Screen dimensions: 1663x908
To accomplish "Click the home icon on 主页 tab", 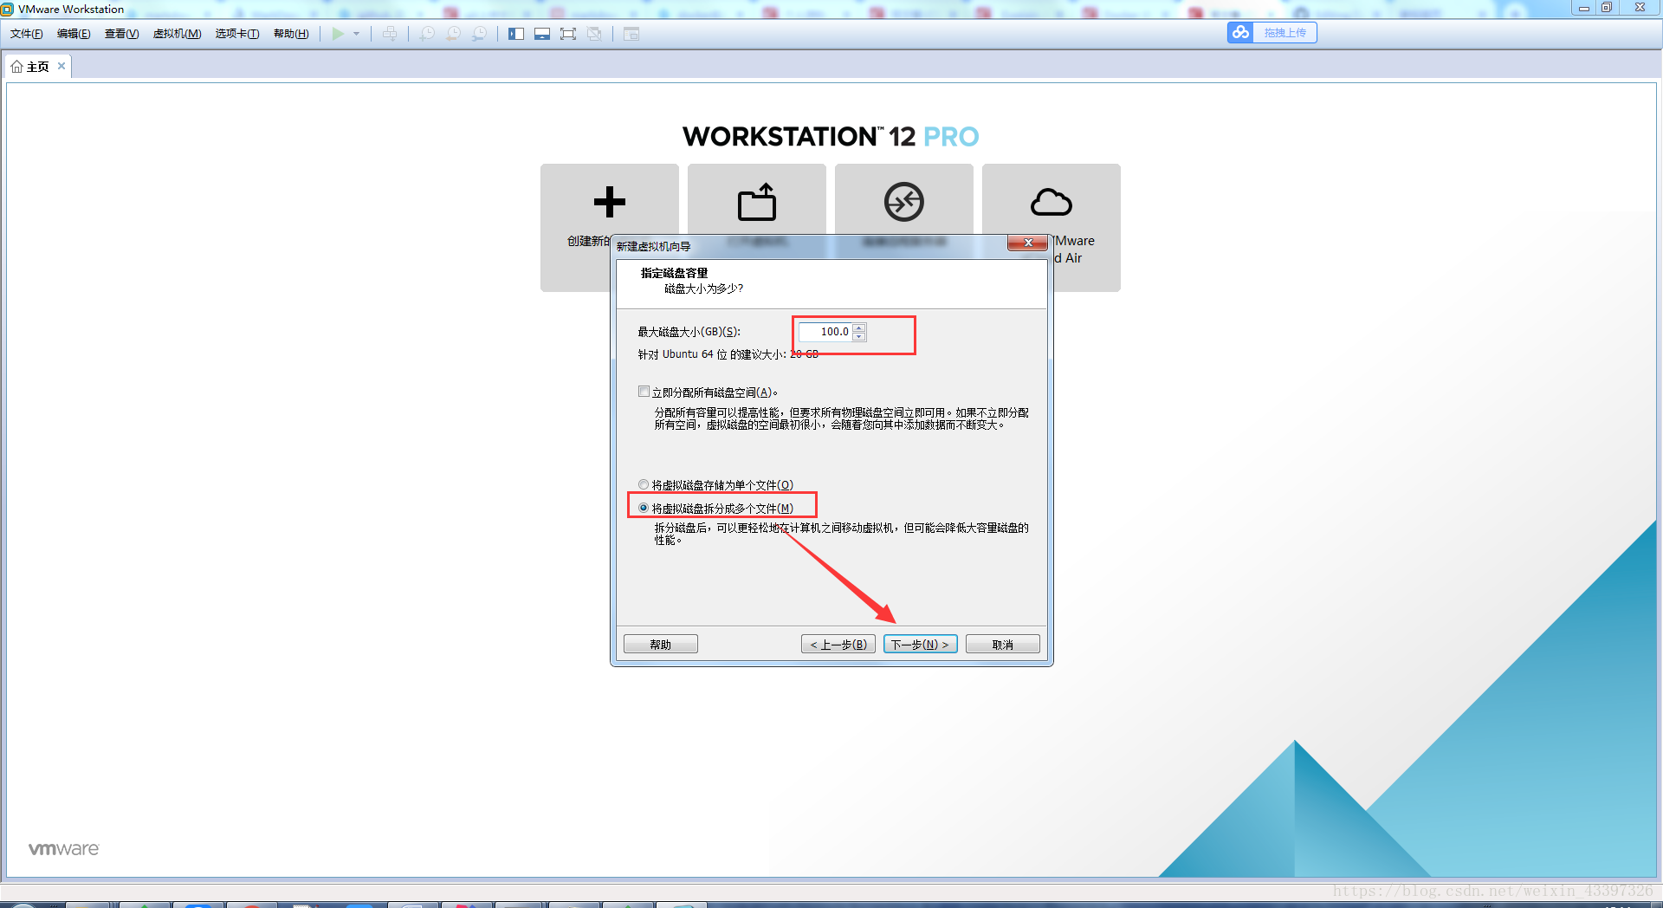I will (16, 67).
